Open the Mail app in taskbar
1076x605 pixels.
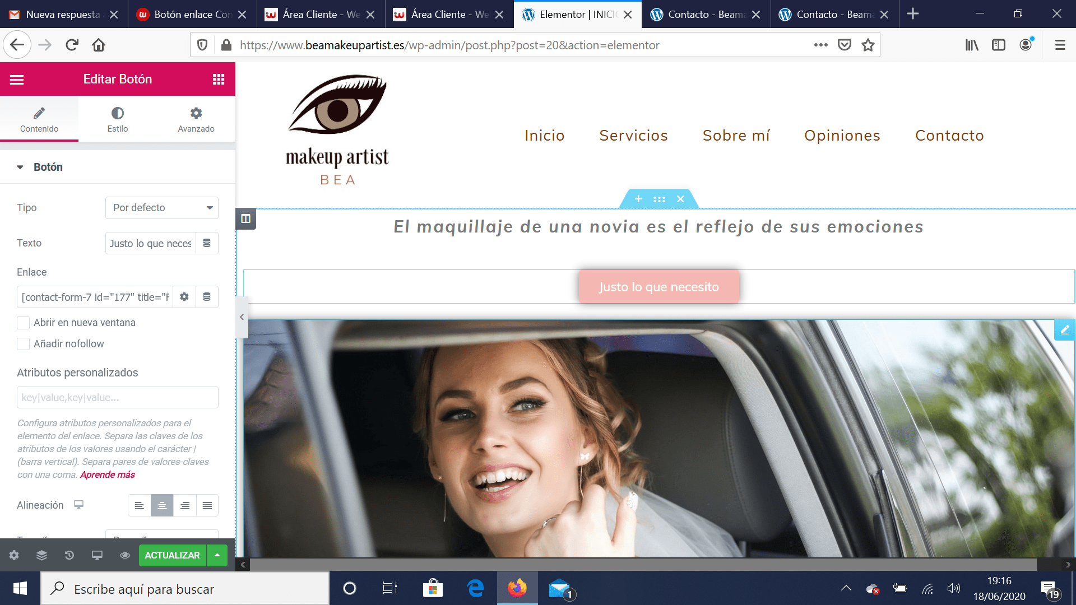pyautogui.click(x=560, y=588)
